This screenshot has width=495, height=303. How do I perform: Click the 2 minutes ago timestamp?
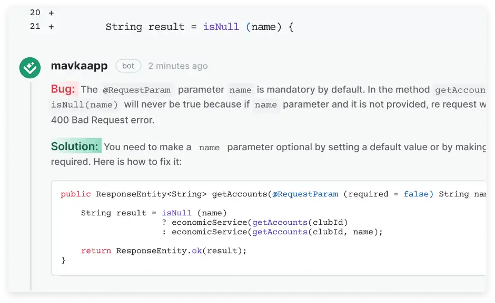(x=177, y=66)
